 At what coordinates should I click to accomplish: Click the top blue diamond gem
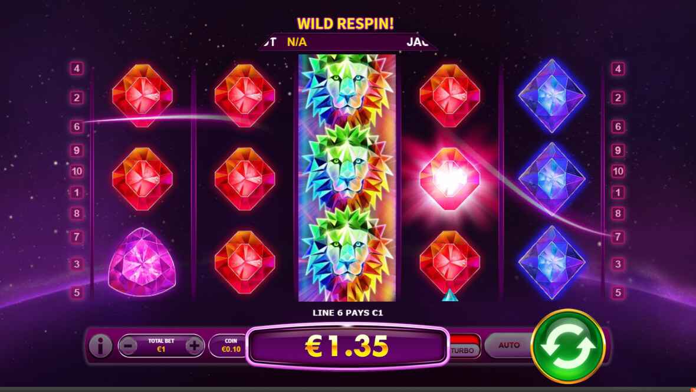pos(551,95)
